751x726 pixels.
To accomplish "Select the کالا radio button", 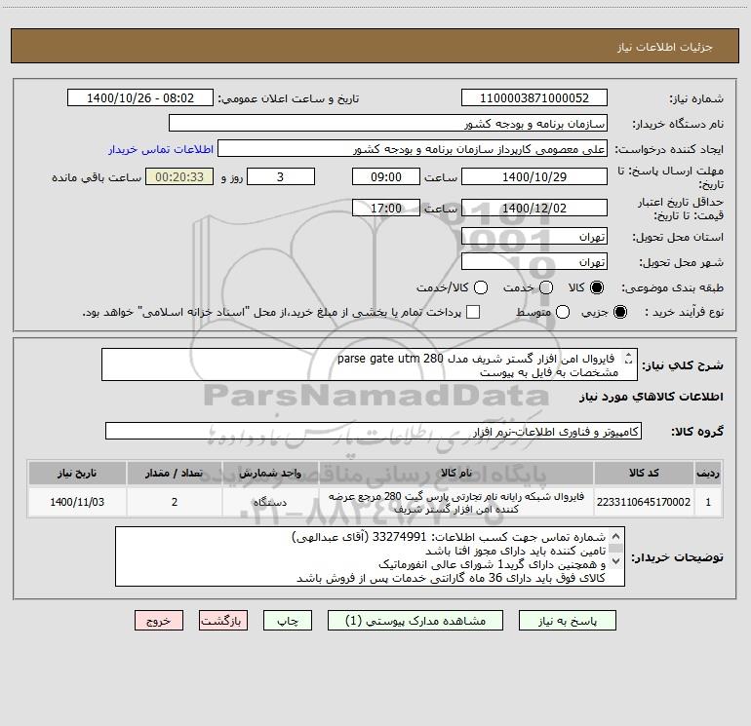I will [x=597, y=287].
